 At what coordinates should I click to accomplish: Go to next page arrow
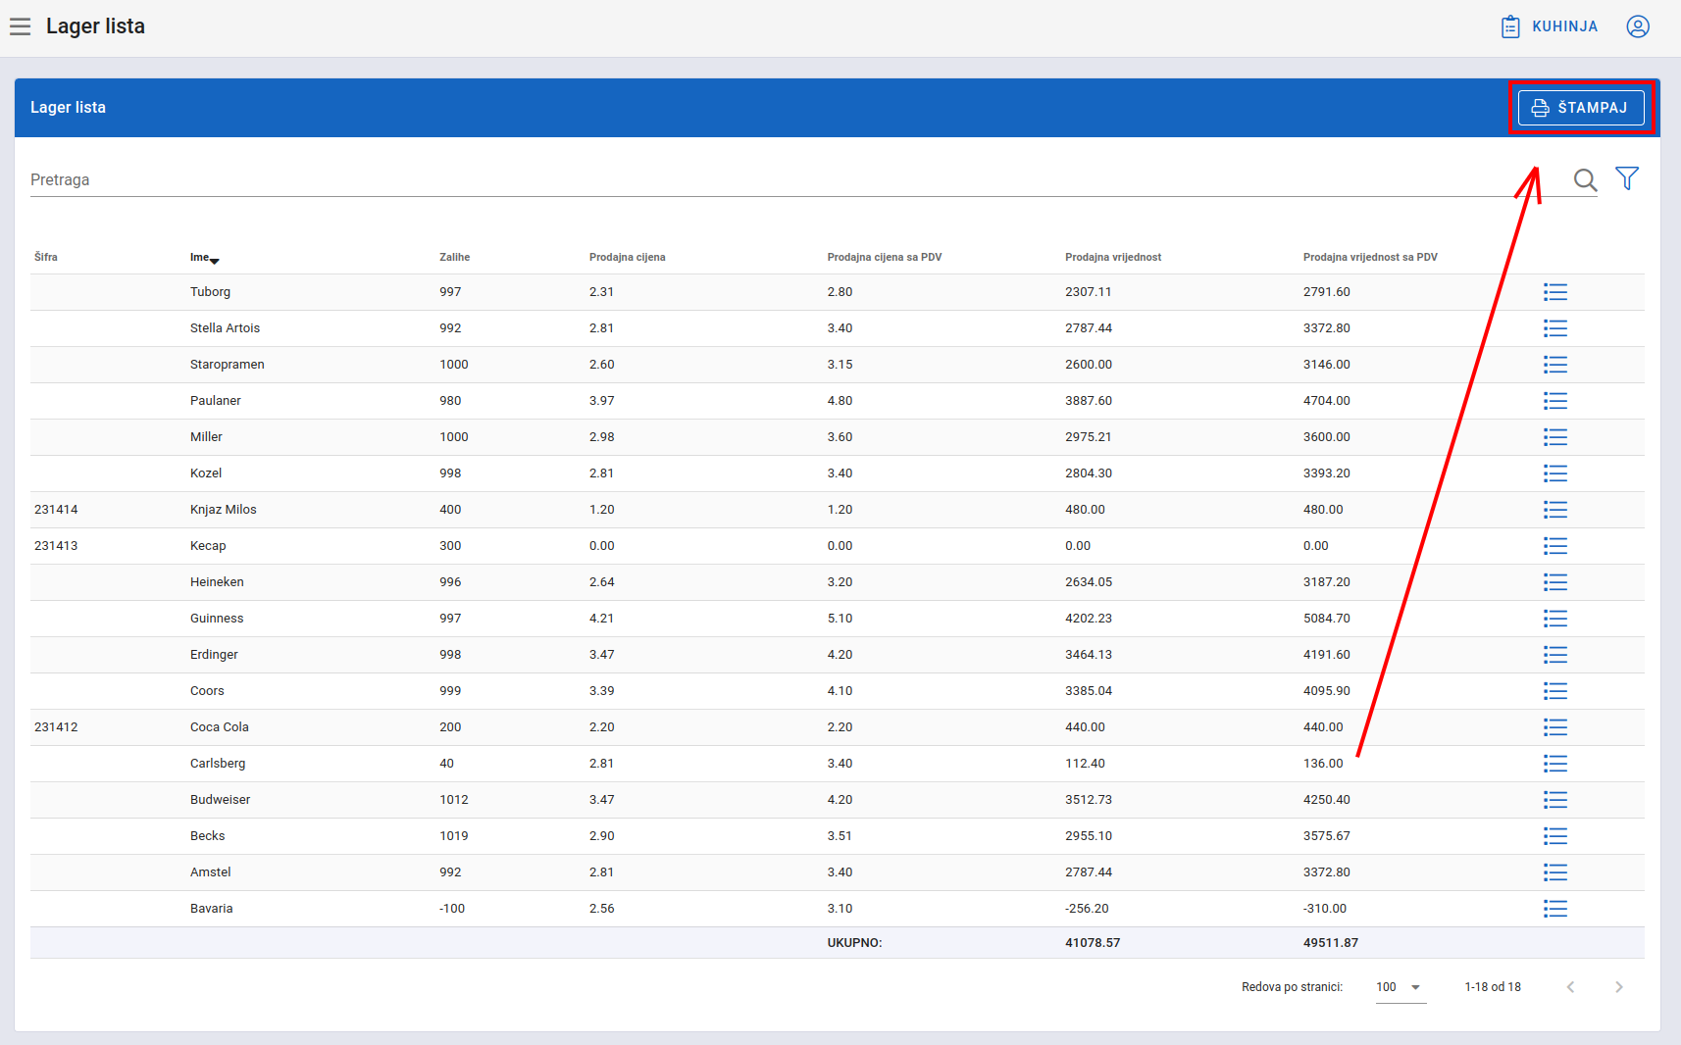click(x=1619, y=987)
